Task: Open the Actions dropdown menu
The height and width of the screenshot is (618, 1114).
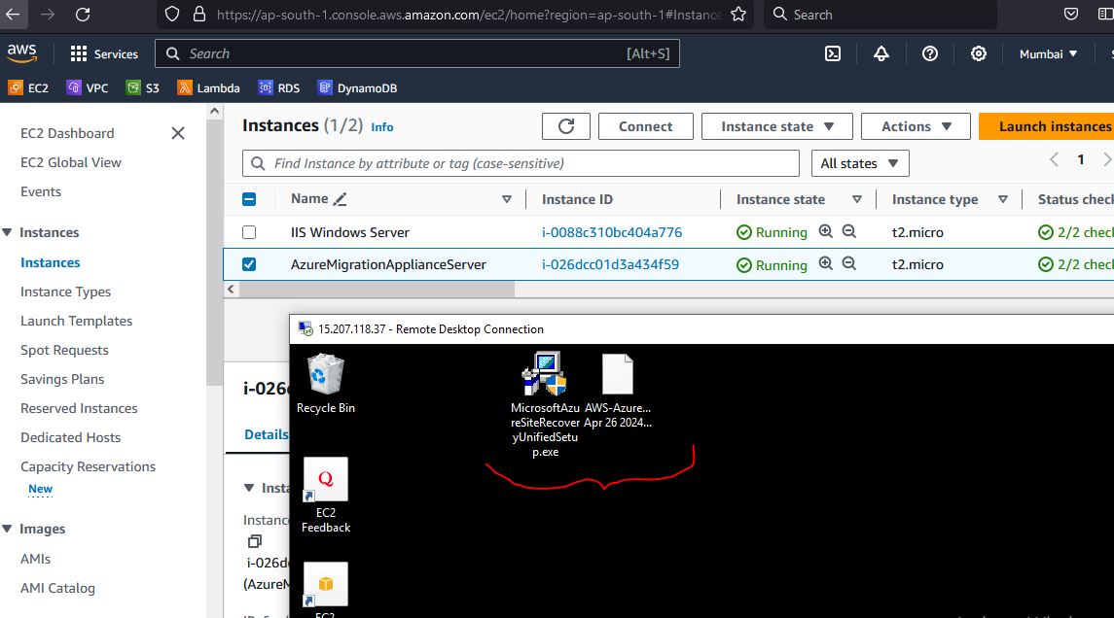Action: [x=915, y=126]
